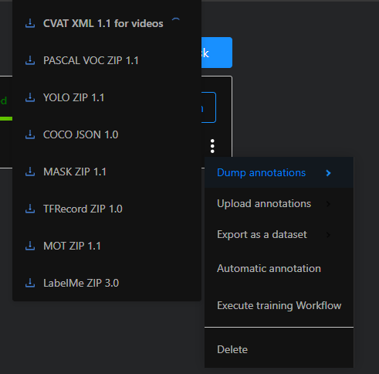379x374 pixels.
Task: Click download icon beside YOLO ZIP 1.1
Action: pyautogui.click(x=30, y=97)
